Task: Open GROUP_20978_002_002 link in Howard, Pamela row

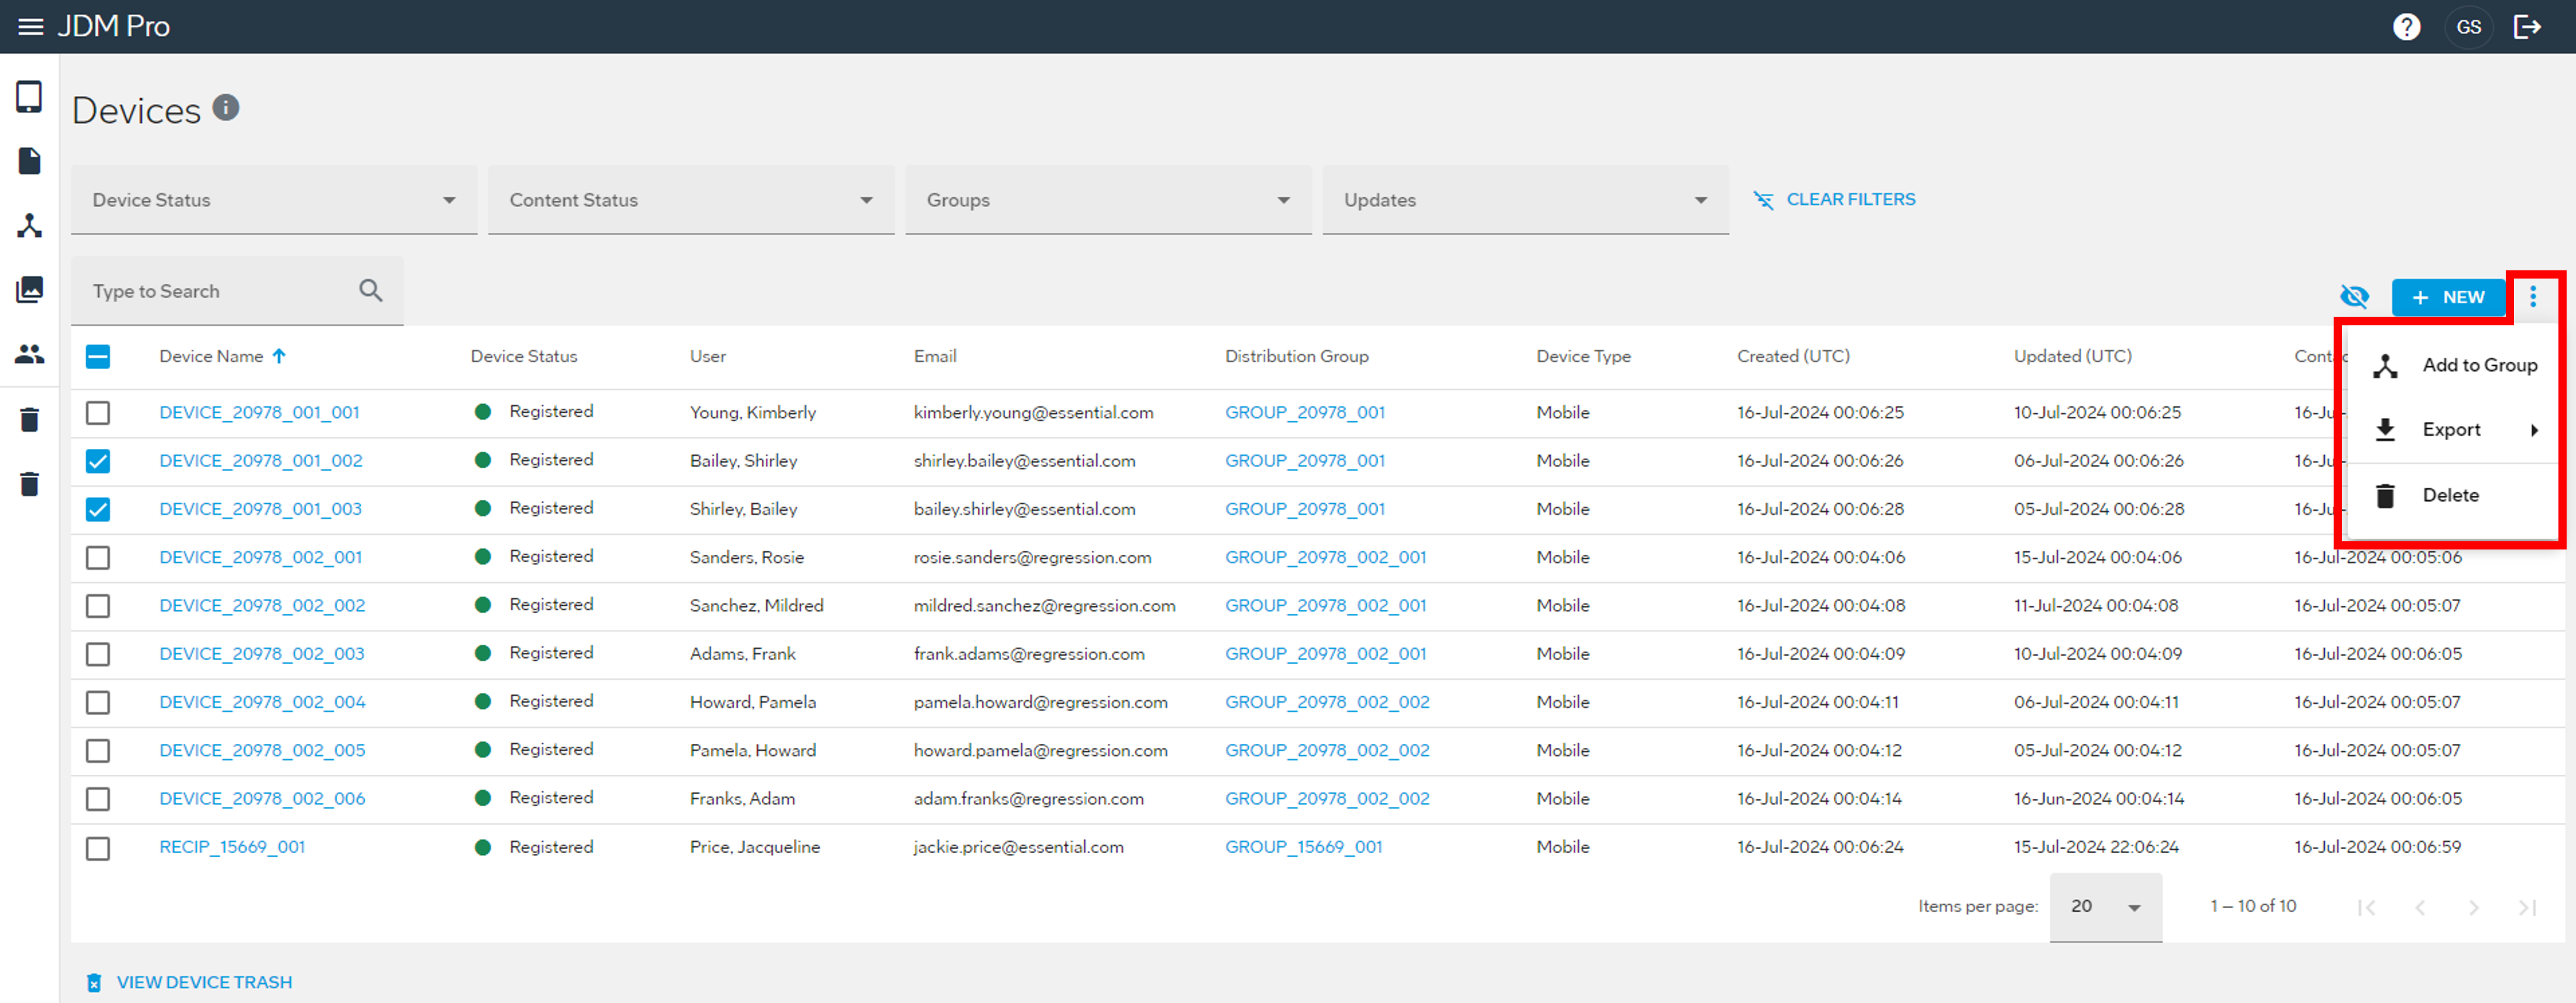Action: coord(1327,702)
